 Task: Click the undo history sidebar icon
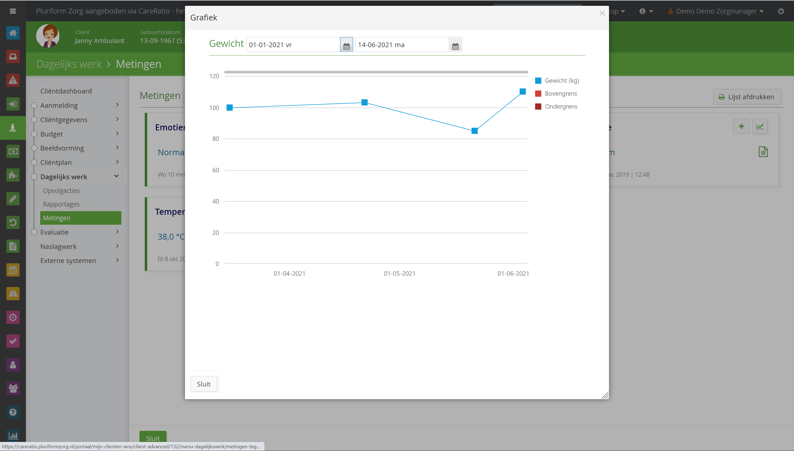click(13, 222)
